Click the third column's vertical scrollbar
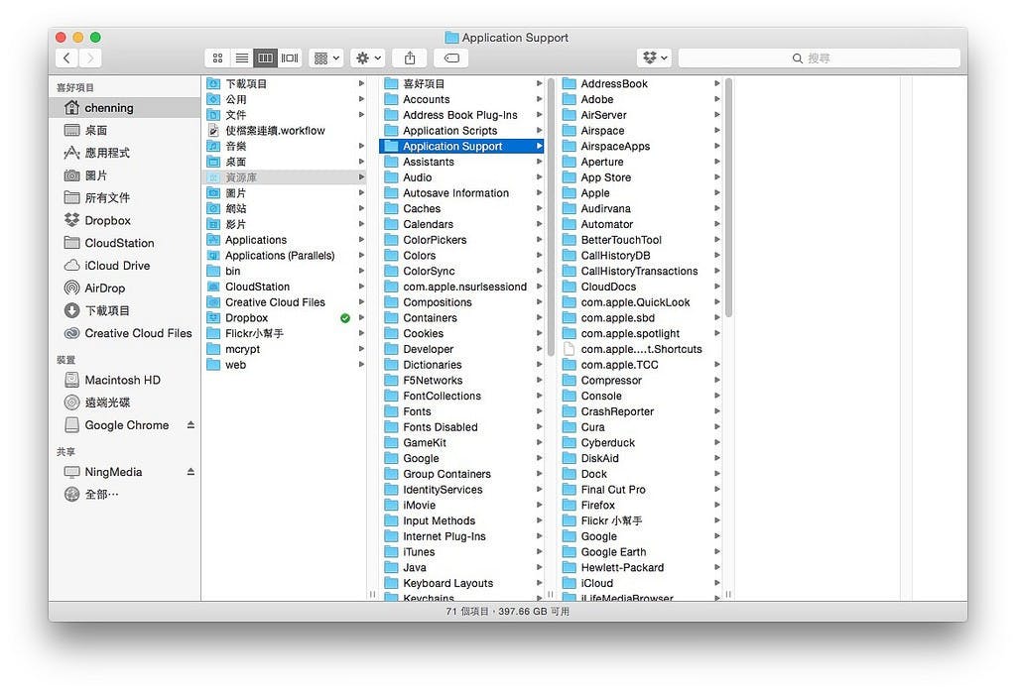This screenshot has height=691, width=1016. coord(729,197)
